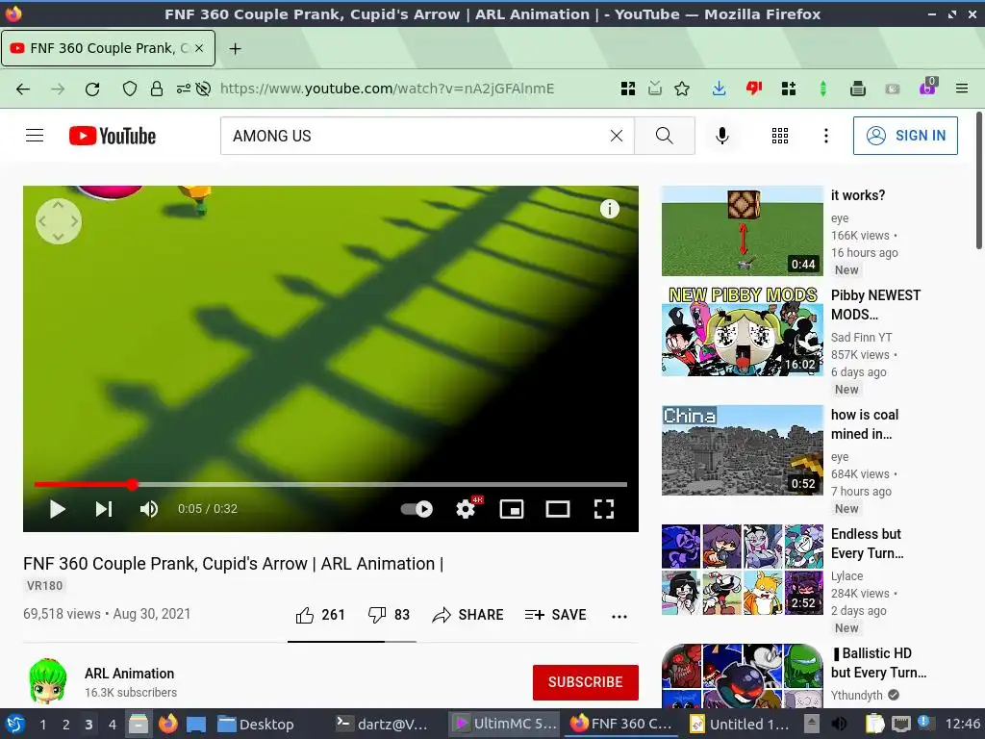Open the Sad Finn YT channel name
This screenshot has height=739, width=985.
(x=861, y=338)
